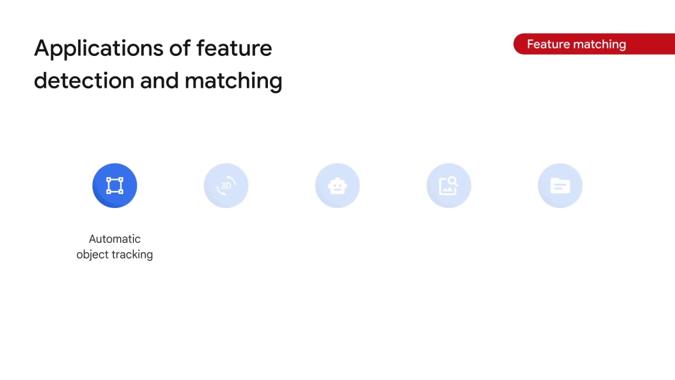Click the title line 'detection and matching'
Viewport: 675px width, 380px height.
158,81
